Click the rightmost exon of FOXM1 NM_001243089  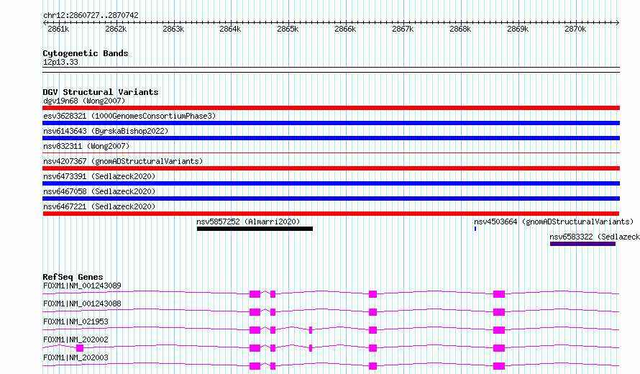coord(499,294)
